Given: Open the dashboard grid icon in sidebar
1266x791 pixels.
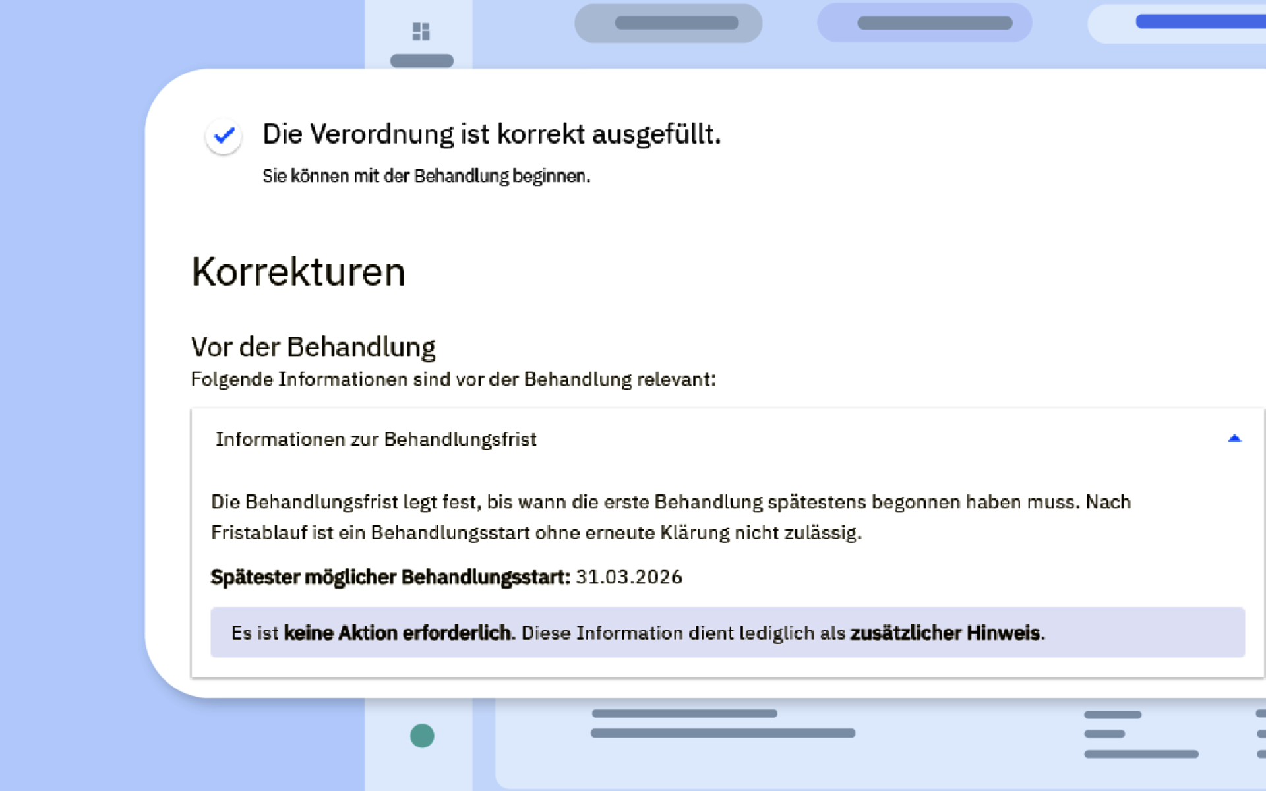Looking at the screenshot, I should point(421,31).
